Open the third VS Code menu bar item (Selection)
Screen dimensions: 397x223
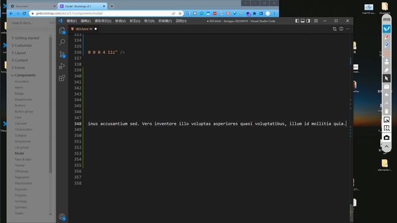tap(103, 21)
